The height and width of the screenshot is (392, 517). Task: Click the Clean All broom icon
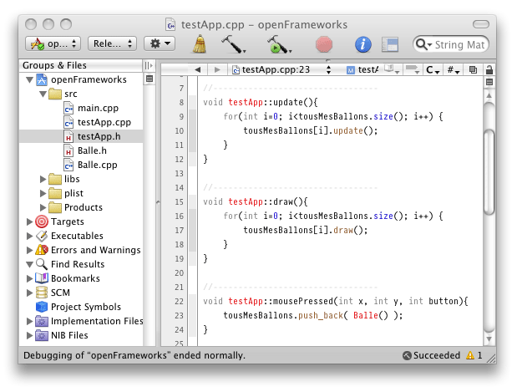200,43
